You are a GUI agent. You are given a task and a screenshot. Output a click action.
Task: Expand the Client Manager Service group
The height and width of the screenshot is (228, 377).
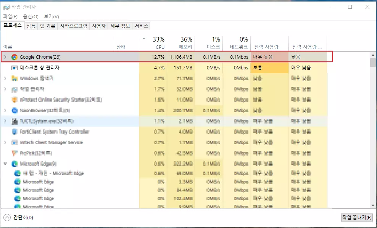[x=5, y=142]
